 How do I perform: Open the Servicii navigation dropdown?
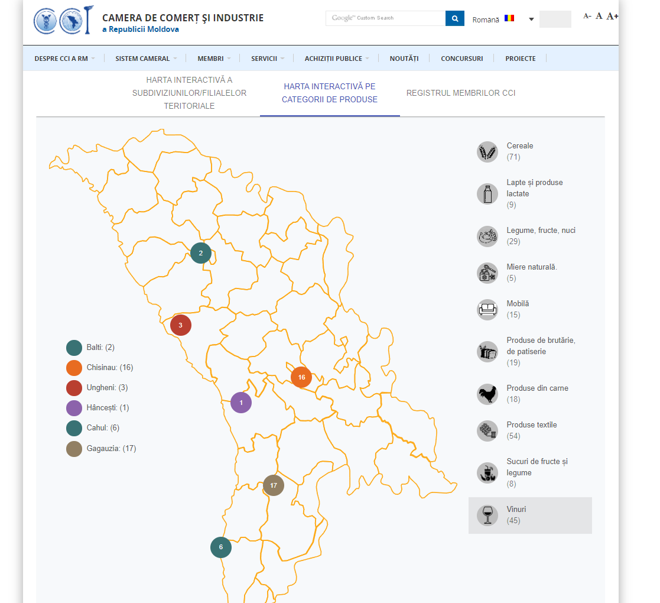(x=267, y=59)
